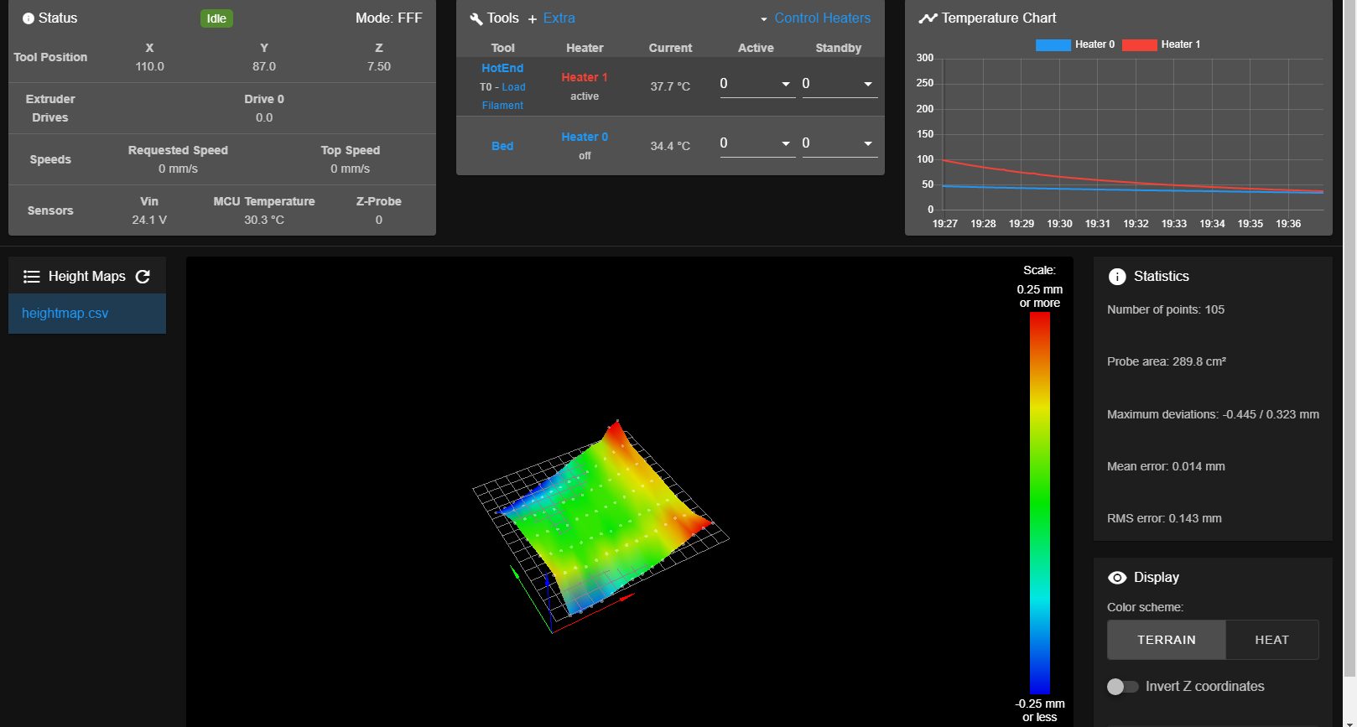Click the Z position value 7.50
Screen dimensions: 1357x727
(379, 66)
